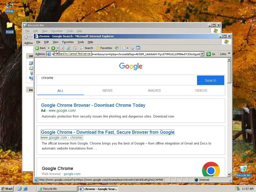This screenshot has width=256, height=192.
Task: Click the Links toolbar label
Action: [223, 54]
